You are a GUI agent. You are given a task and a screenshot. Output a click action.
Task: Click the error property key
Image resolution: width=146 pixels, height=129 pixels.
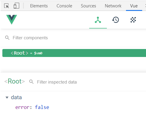point(22,107)
